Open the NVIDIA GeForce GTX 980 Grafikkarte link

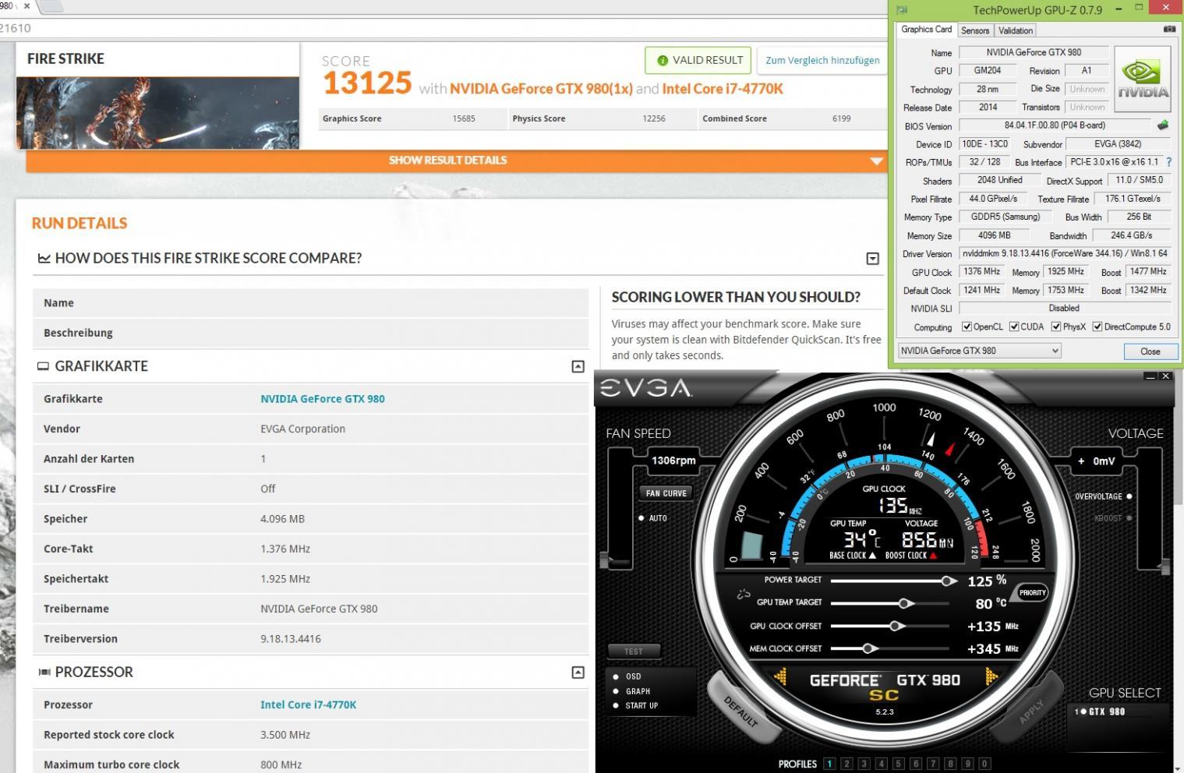click(x=323, y=399)
